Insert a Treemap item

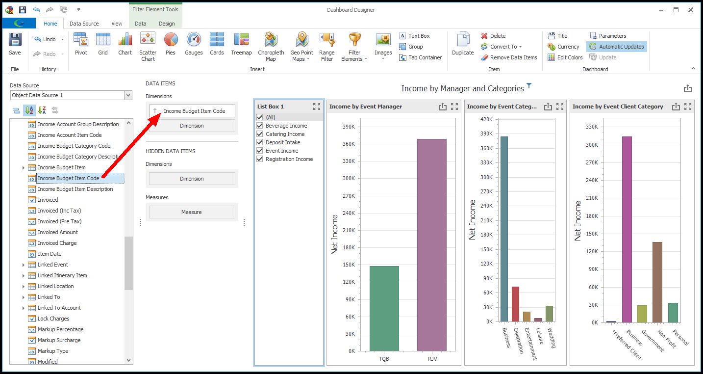point(241,44)
